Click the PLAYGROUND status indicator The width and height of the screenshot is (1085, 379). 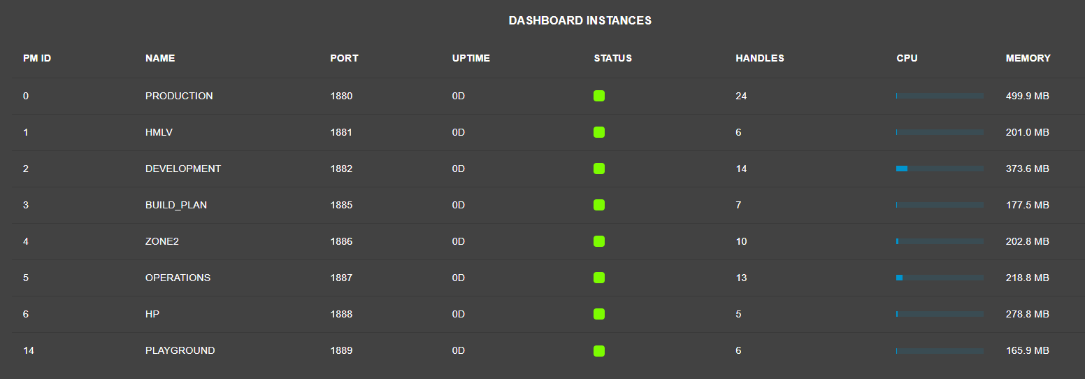pyautogui.click(x=599, y=350)
